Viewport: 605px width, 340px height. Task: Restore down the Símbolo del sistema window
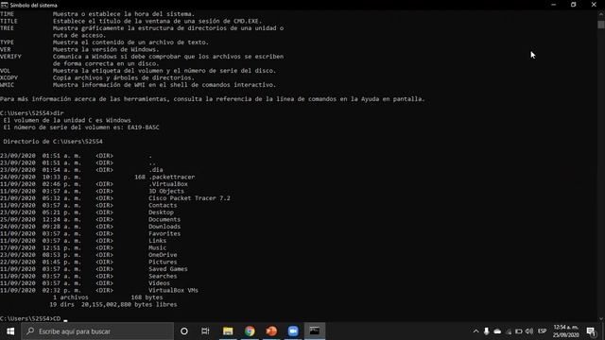click(x=574, y=5)
